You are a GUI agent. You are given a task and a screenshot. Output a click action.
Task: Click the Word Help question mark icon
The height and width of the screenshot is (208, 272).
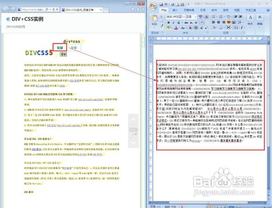[268, 10]
